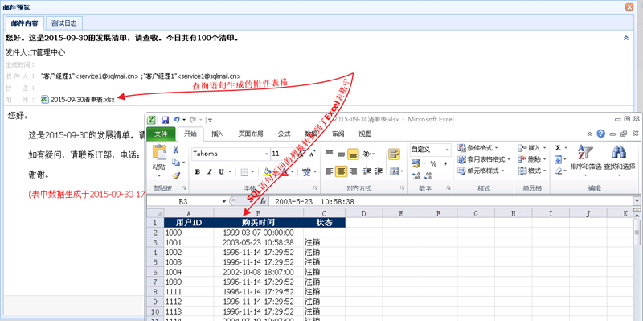Click the accounting number format icon
Image resolution: width=643 pixels, height=321 pixels.
coord(416,163)
